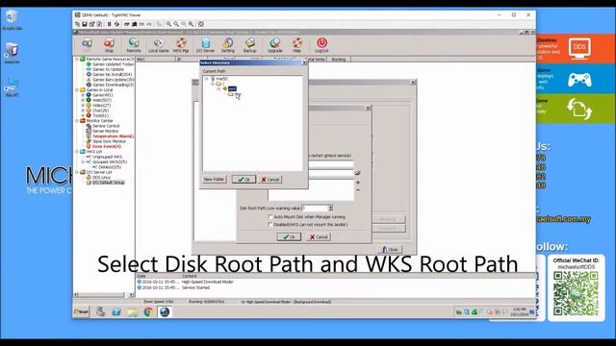The image size is (616, 346).
Task: Open the Local Game toolbar icon
Action: tap(158, 45)
